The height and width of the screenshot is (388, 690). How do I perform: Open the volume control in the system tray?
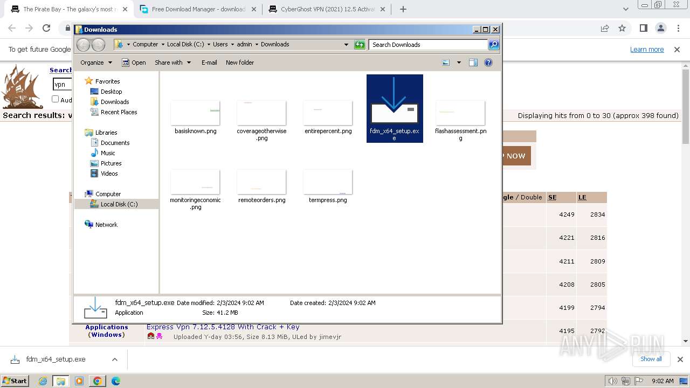tap(612, 381)
